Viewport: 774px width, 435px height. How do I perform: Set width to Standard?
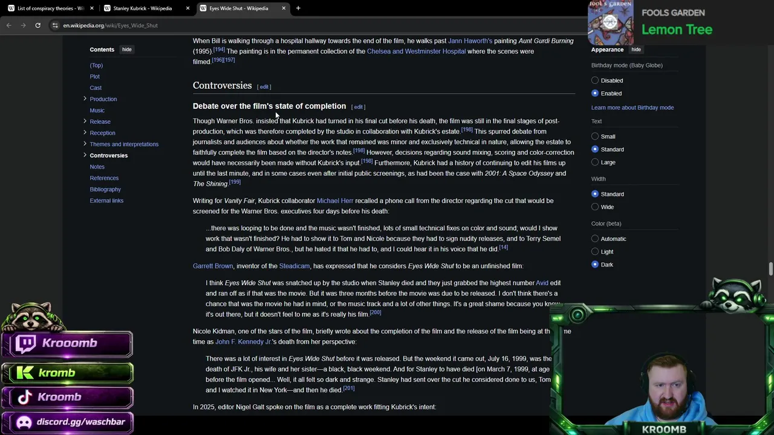coord(595,194)
